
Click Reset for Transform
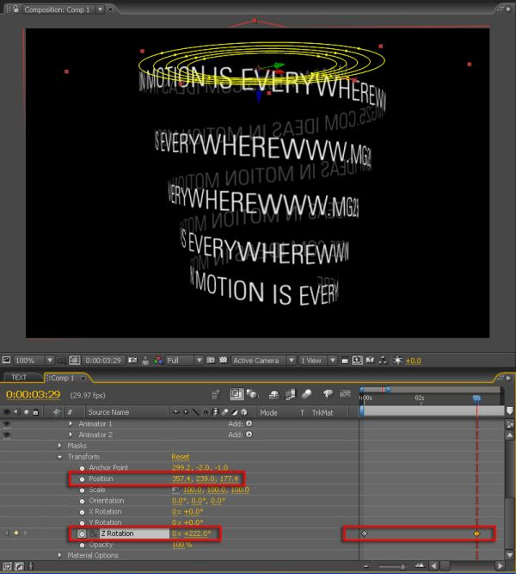pos(181,457)
